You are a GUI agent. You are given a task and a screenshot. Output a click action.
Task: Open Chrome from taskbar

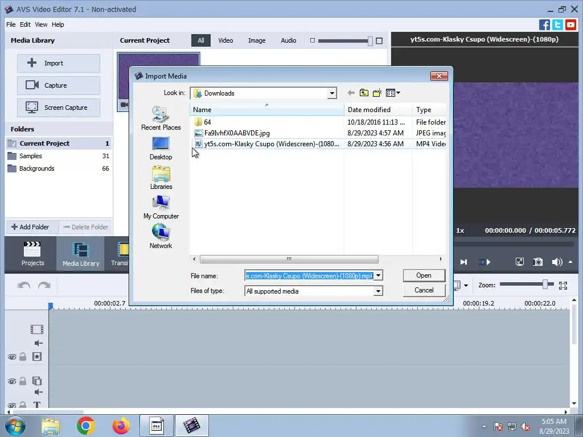(86, 426)
